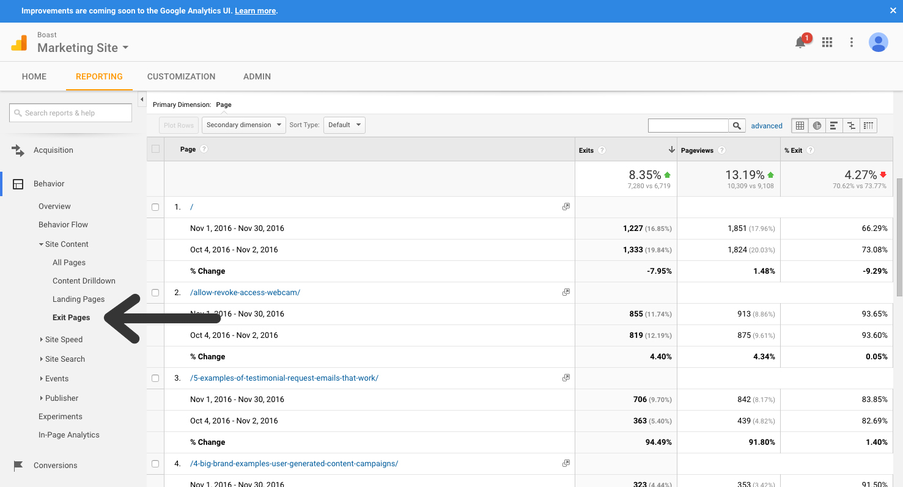Open the advanced filter link

[x=767, y=125]
